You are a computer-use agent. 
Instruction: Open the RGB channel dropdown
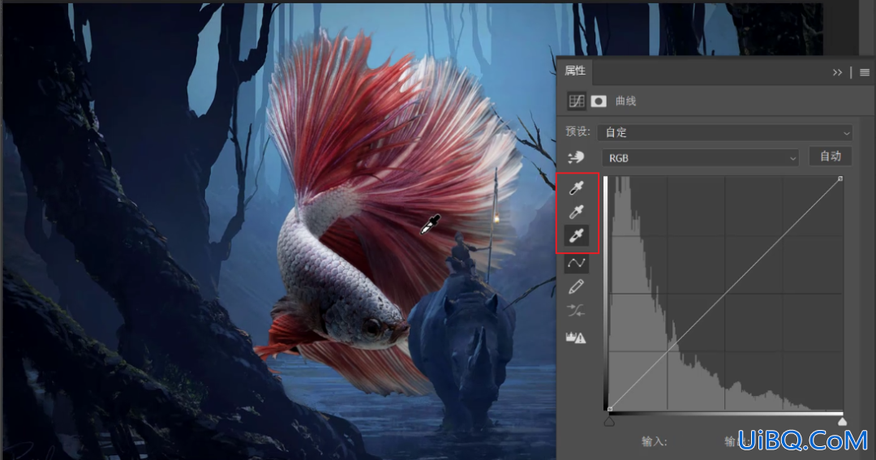click(700, 158)
